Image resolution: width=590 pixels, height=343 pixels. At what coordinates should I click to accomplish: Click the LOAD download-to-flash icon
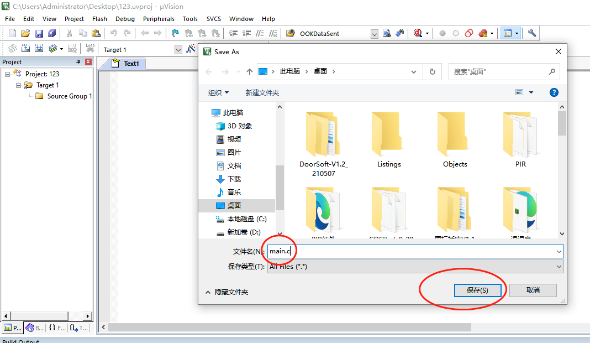pos(89,49)
